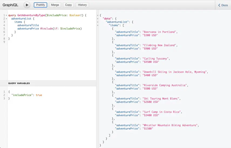Click the true value in query variables
Image resolution: width=231 pixels, height=148 pixels.
click(39, 95)
